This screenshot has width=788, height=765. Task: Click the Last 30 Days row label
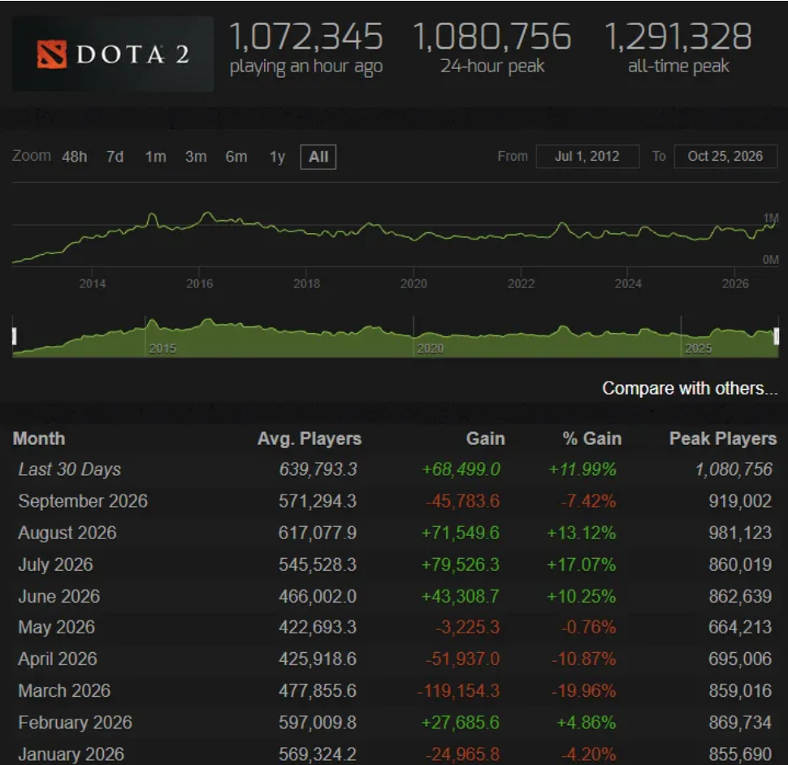click(70, 469)
